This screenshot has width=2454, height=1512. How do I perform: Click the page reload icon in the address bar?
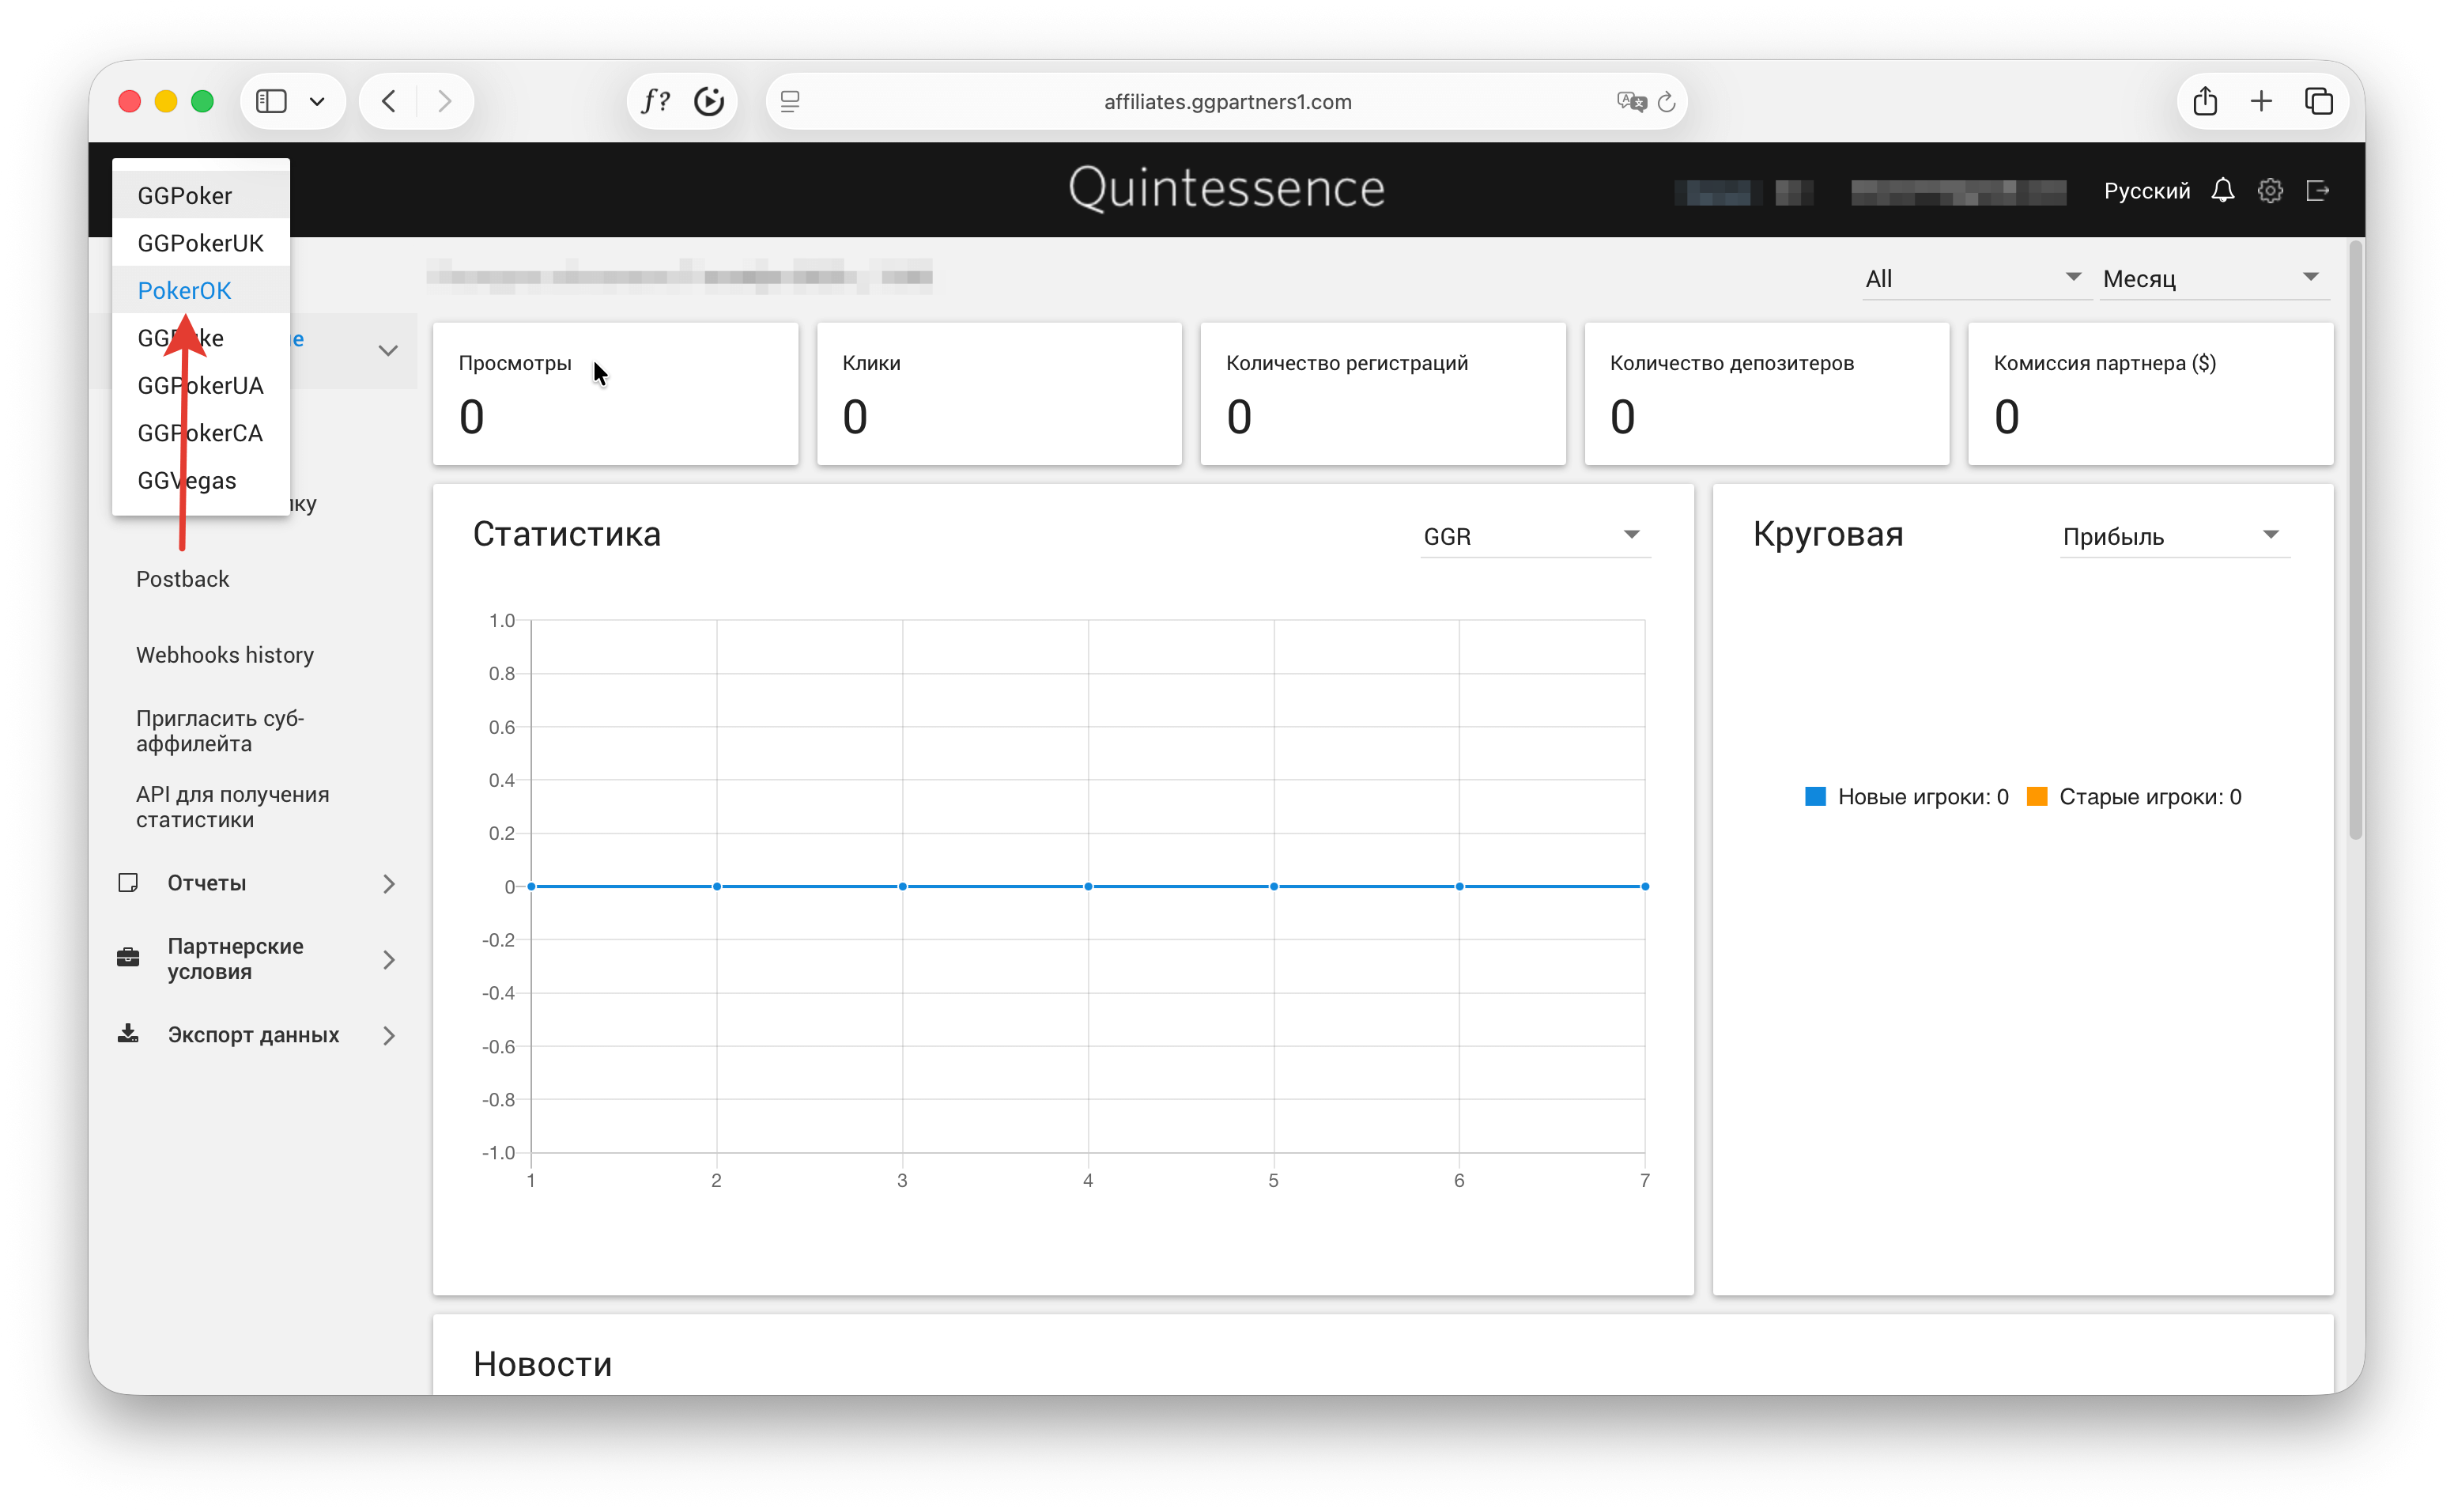click(1667, 102)
